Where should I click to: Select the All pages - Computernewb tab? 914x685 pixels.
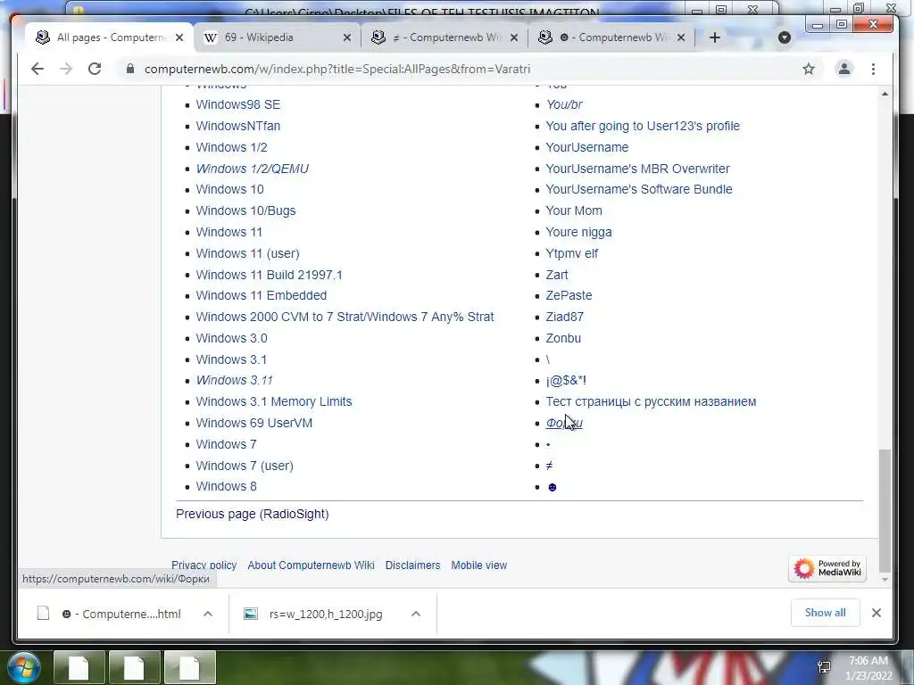tap(110, 37)
